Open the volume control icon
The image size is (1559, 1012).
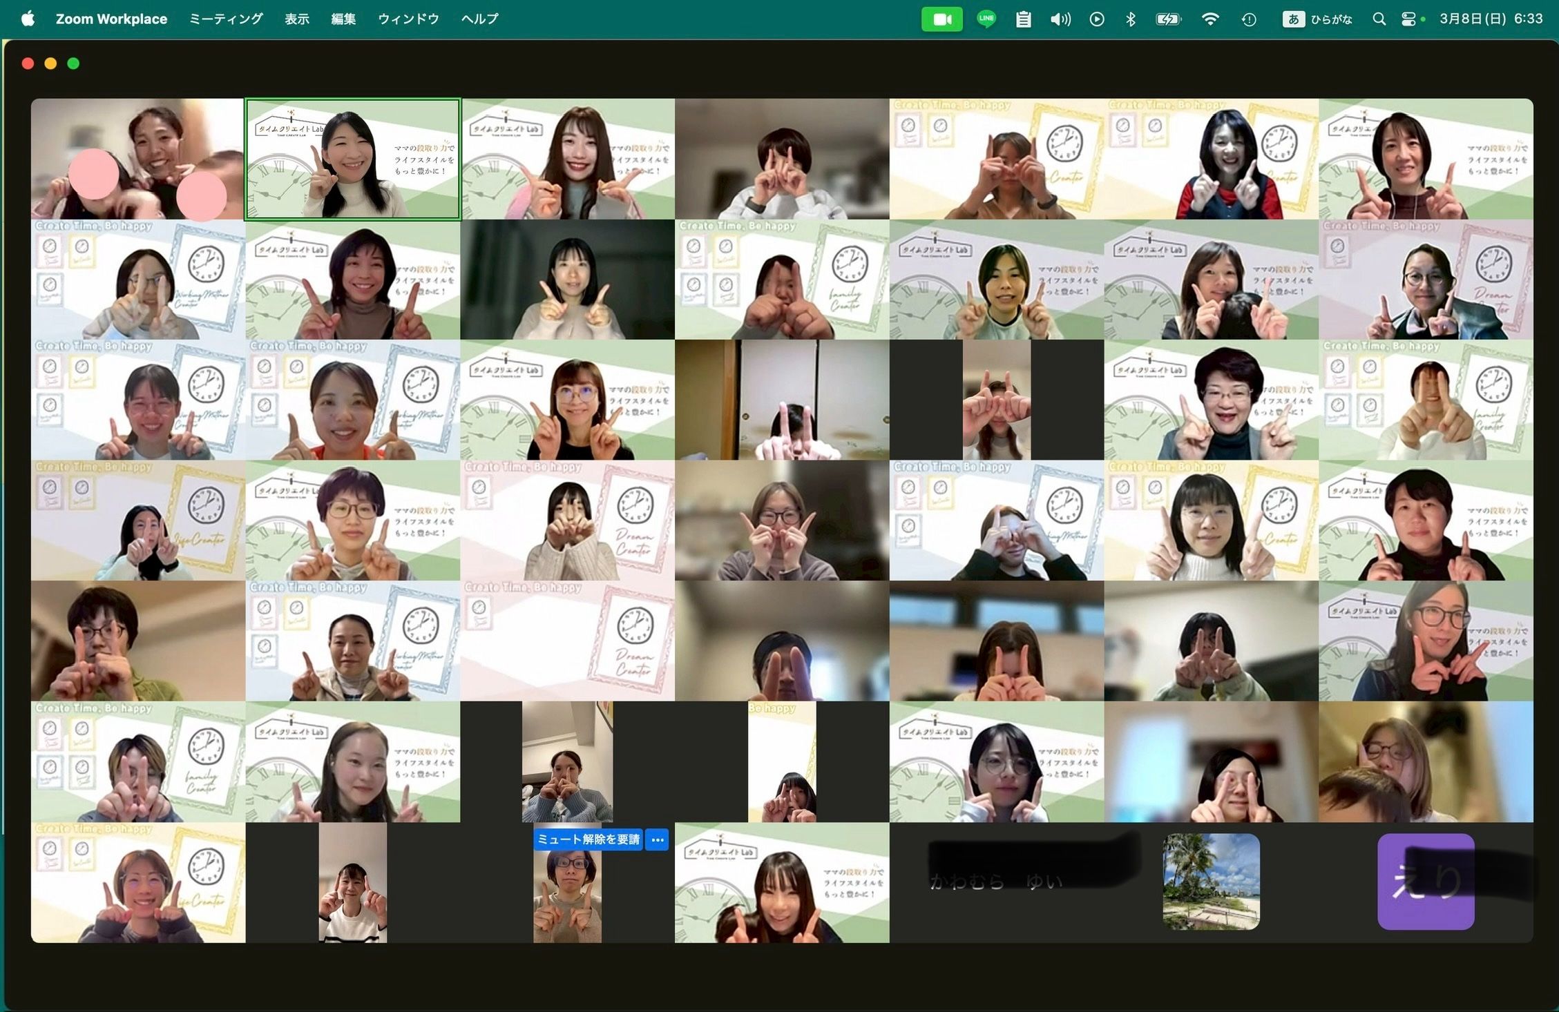click(1060, 19)
